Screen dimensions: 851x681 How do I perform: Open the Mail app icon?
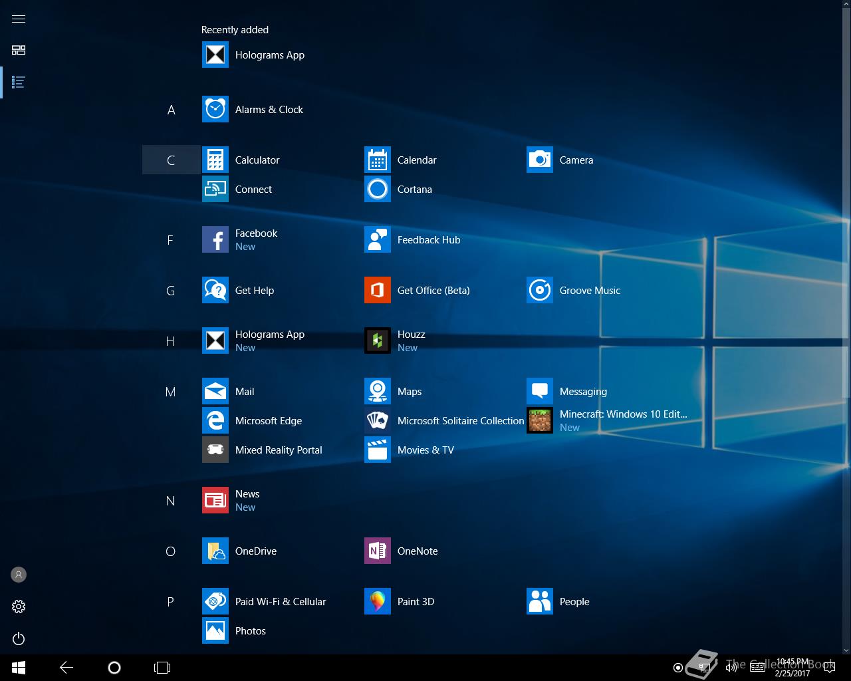[x=215, y=391]
